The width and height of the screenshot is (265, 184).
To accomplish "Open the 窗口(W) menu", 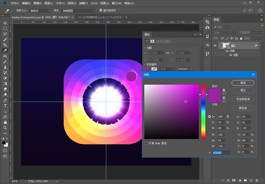I will coord(117,3).
